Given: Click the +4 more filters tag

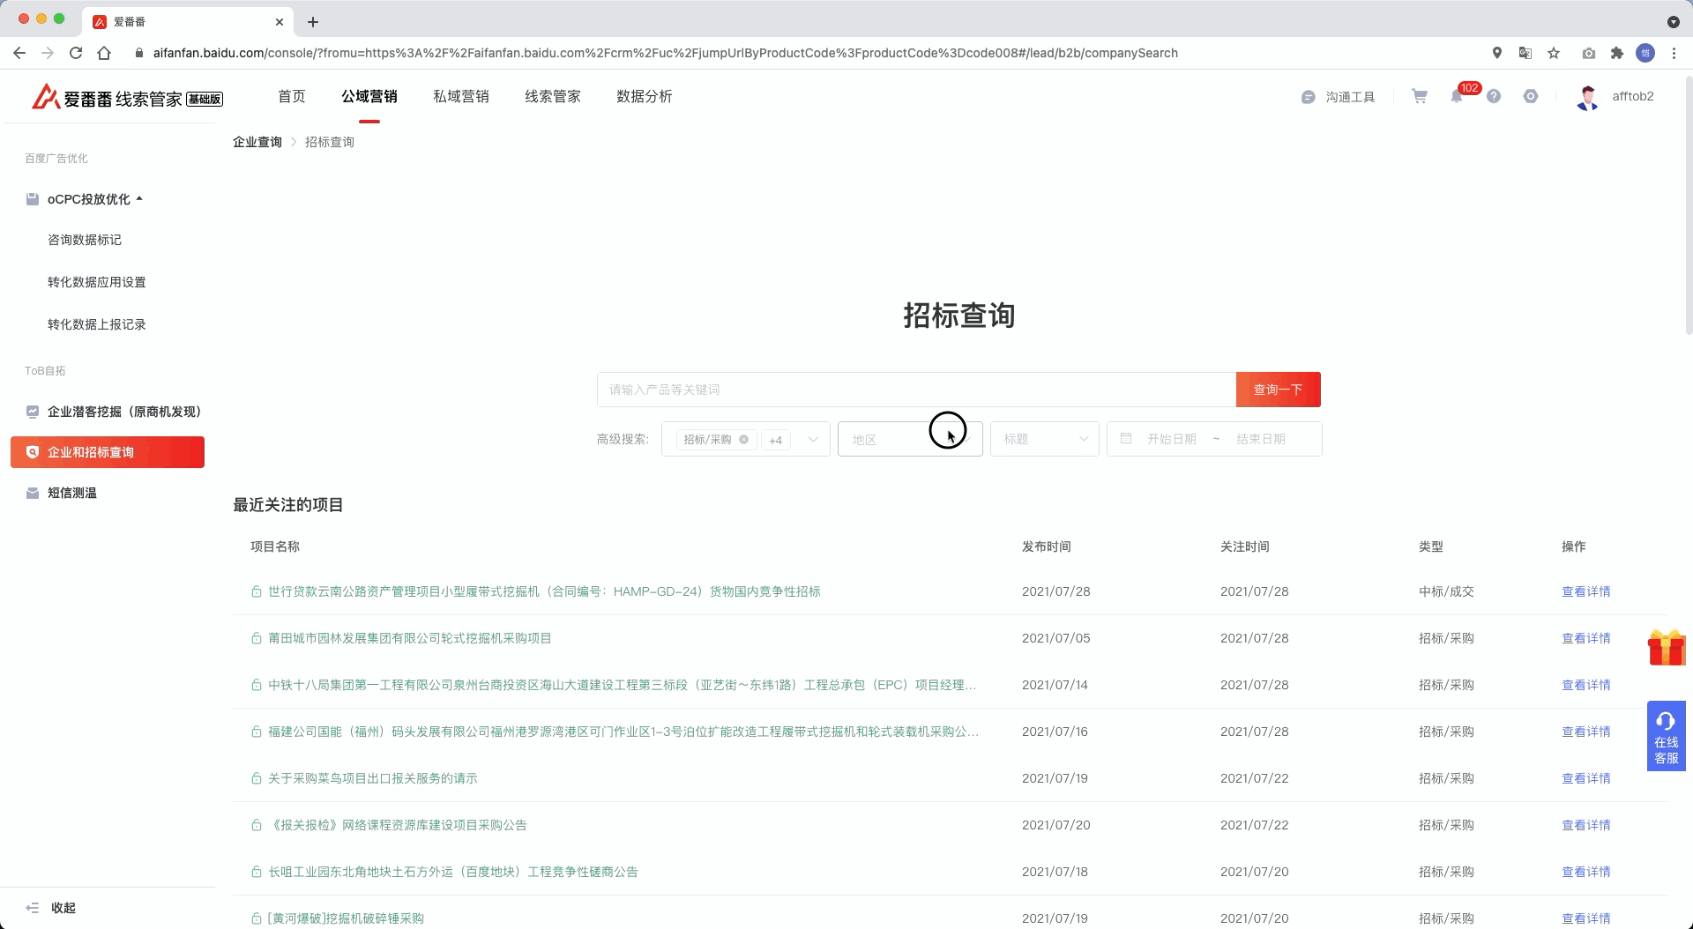Looking at the screenshot, I should pos(775,440).
